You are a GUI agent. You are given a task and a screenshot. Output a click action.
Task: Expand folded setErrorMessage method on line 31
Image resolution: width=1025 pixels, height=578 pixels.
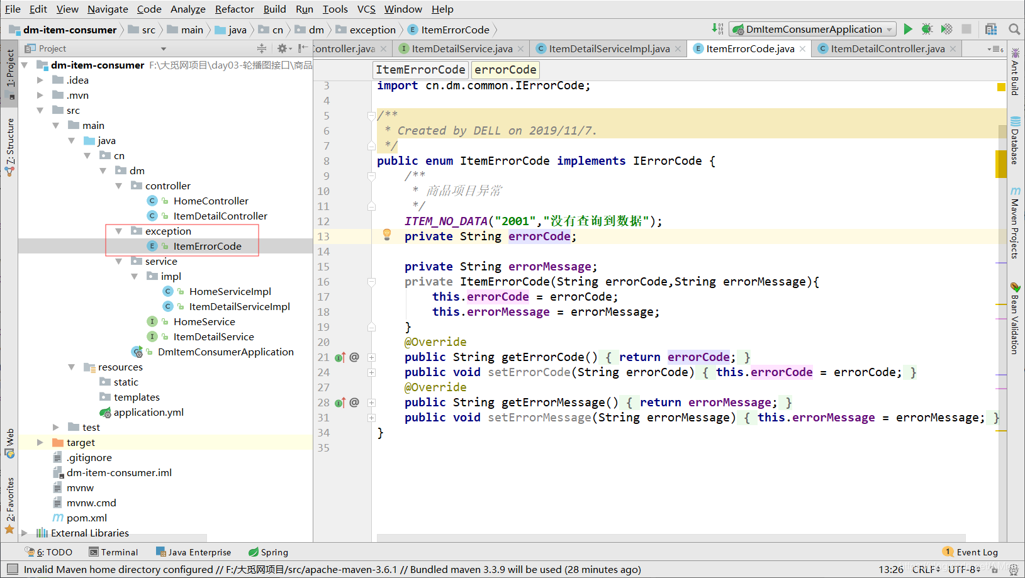(371, 418)
